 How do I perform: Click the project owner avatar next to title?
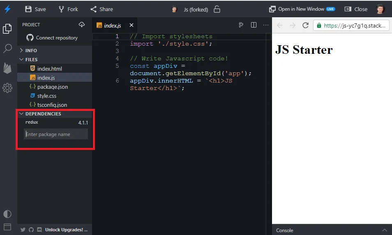(x=174, y=9)
